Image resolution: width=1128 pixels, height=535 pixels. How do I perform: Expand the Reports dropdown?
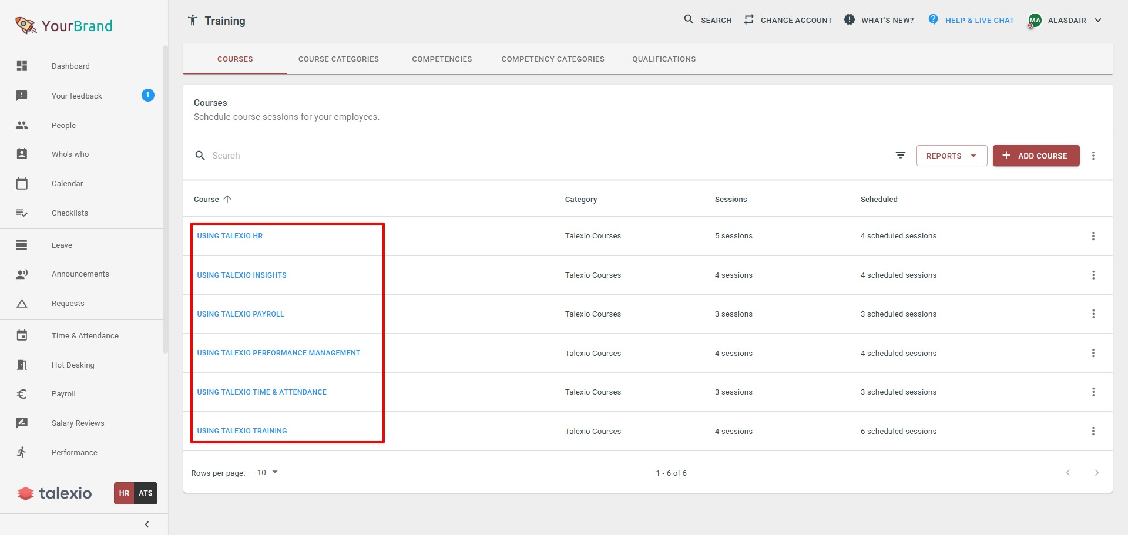point(951,156)
